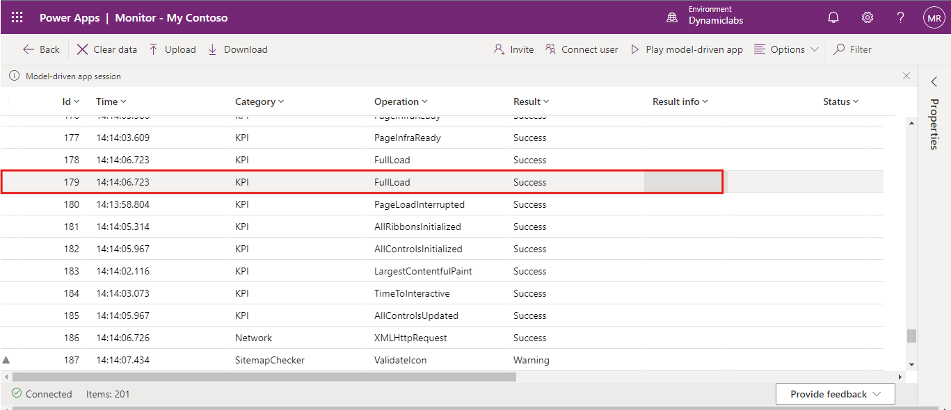The width and height of the screenshot is (951, 410).
Task: Go back using the Back button
Action: (x=41, y=49)
